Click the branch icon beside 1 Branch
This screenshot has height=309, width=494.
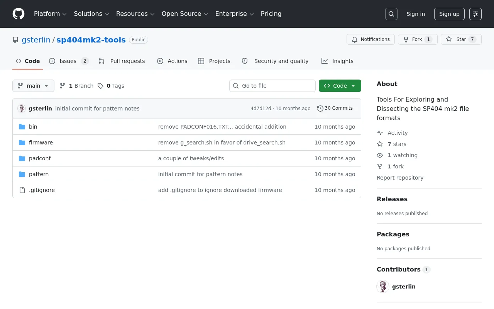63,86
